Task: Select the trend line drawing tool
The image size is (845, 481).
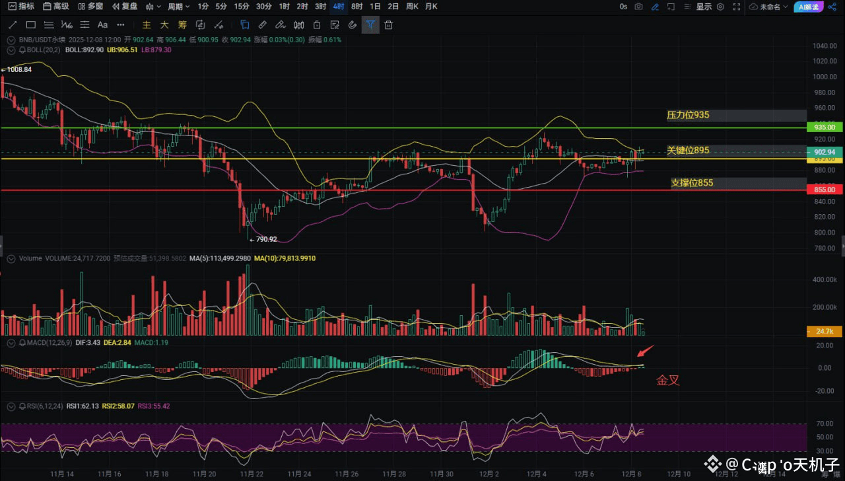Action: click(x=13, y=25)
